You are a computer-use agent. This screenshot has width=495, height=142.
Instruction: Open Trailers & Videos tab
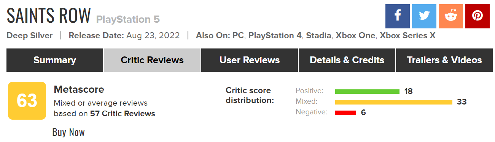click(x=444, y=60)
